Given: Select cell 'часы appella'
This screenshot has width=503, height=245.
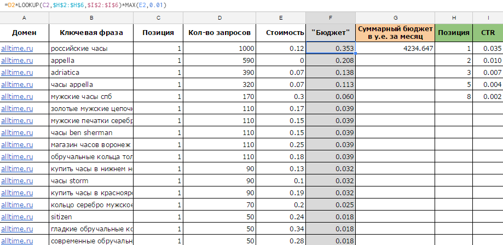Looking at the screenshot, I should click(x=91, y=85).
